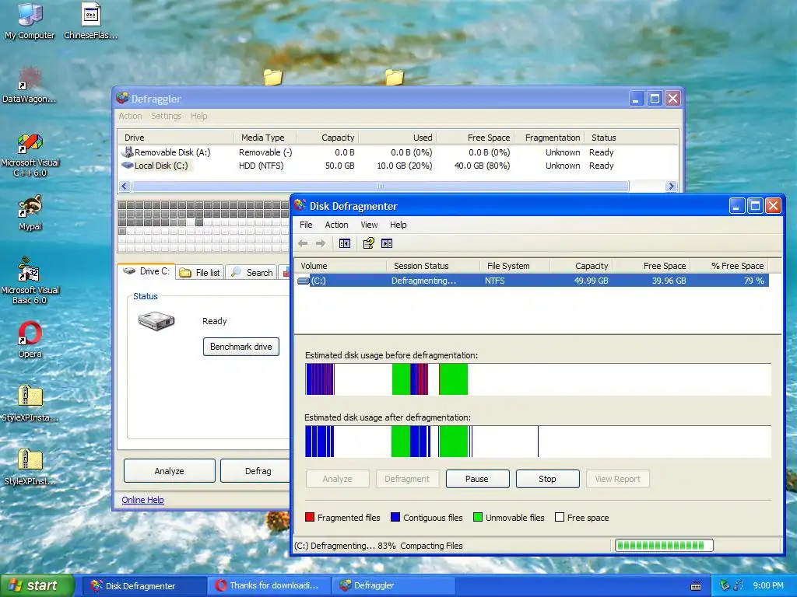Image resolution: width=797 pixels, height=597 pixels.
Task: Toggle action pane toolbar icon
Action: coord(387,243)
